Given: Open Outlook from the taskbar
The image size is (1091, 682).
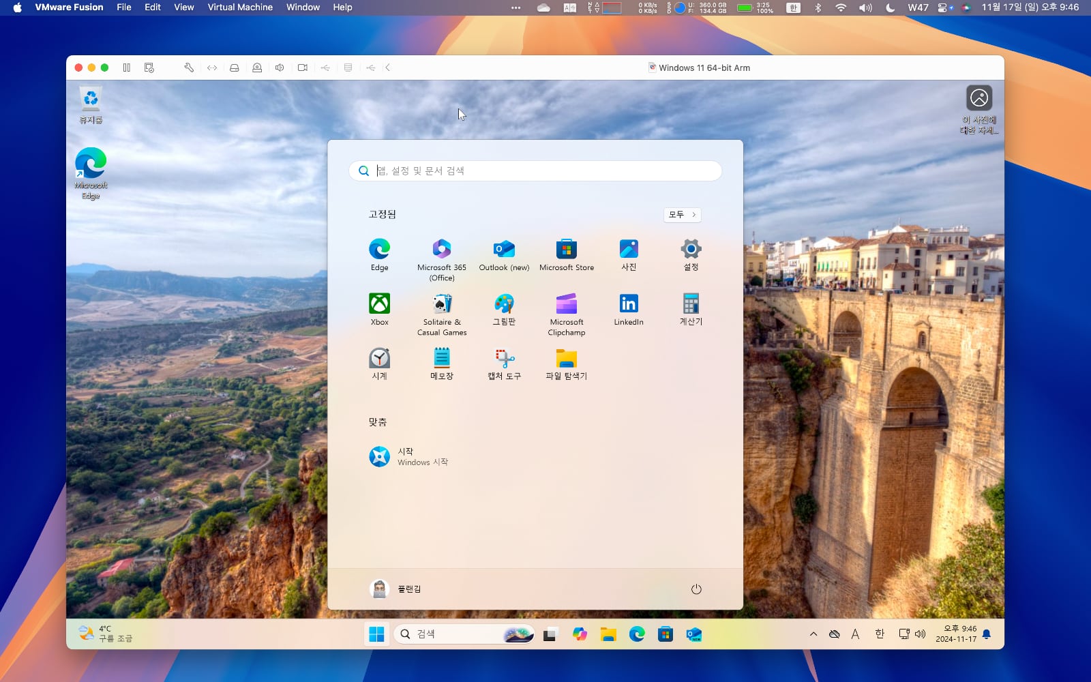Looking at the screenshot, I should point(694,634).
